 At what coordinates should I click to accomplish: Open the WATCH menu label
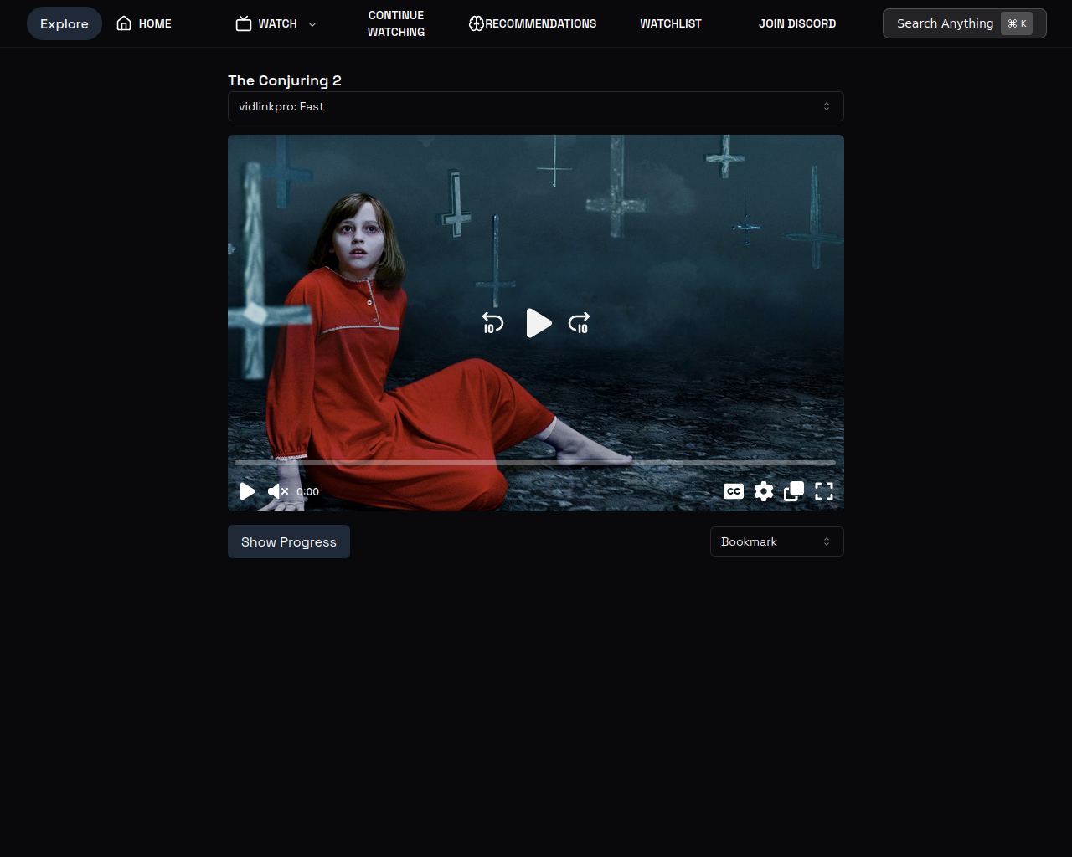click(x=278, y=23)
